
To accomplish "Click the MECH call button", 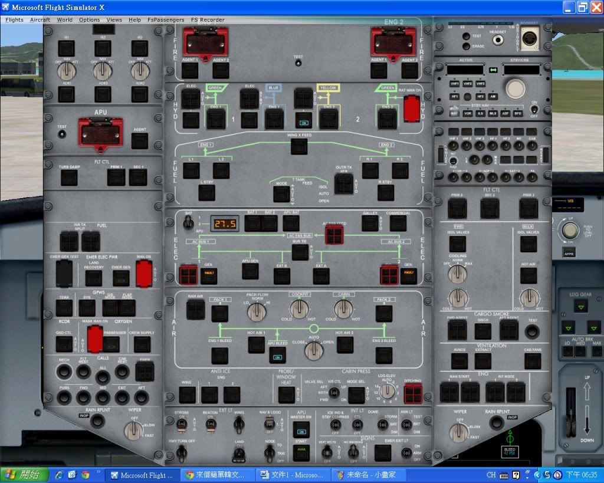I will (x=64, y=372).
